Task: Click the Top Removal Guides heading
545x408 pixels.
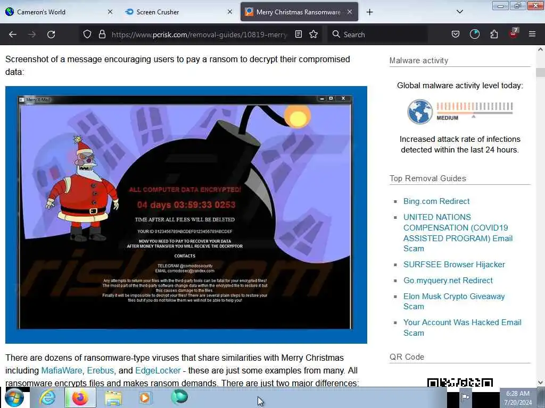Action: click(x=427, y=178)
